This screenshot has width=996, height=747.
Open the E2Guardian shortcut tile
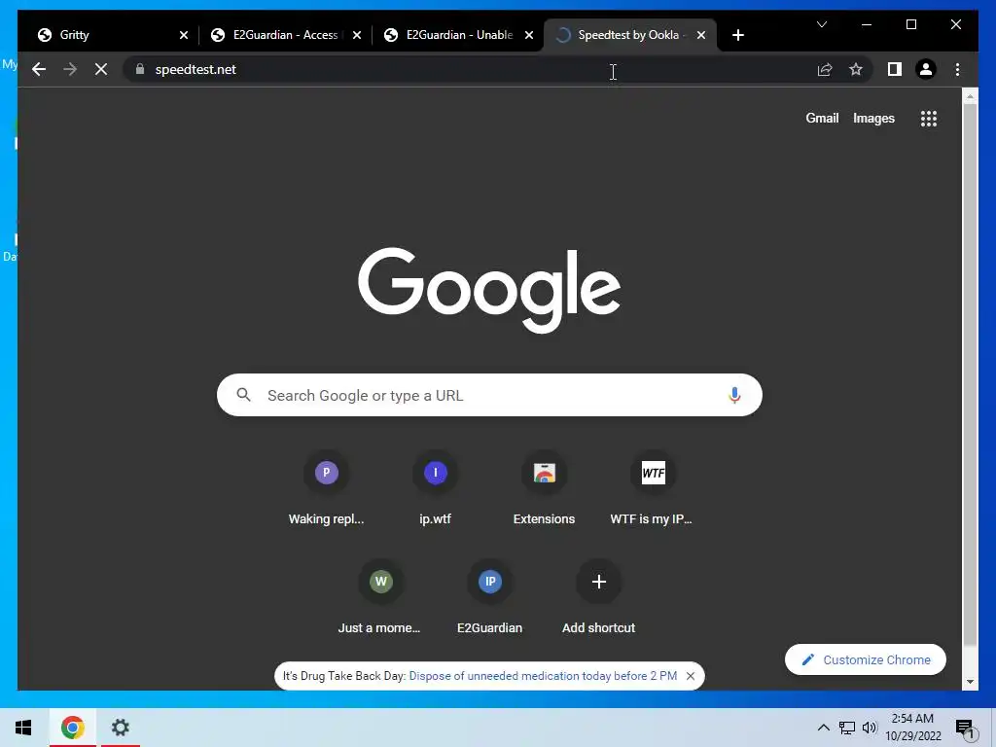click(490, 596)
